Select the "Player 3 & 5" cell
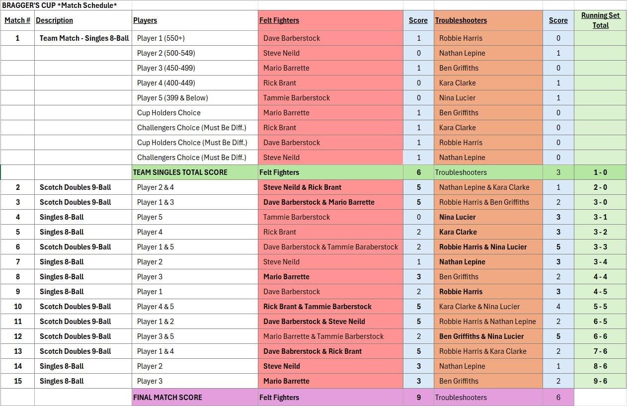The image size is (627, 406). 195,336
